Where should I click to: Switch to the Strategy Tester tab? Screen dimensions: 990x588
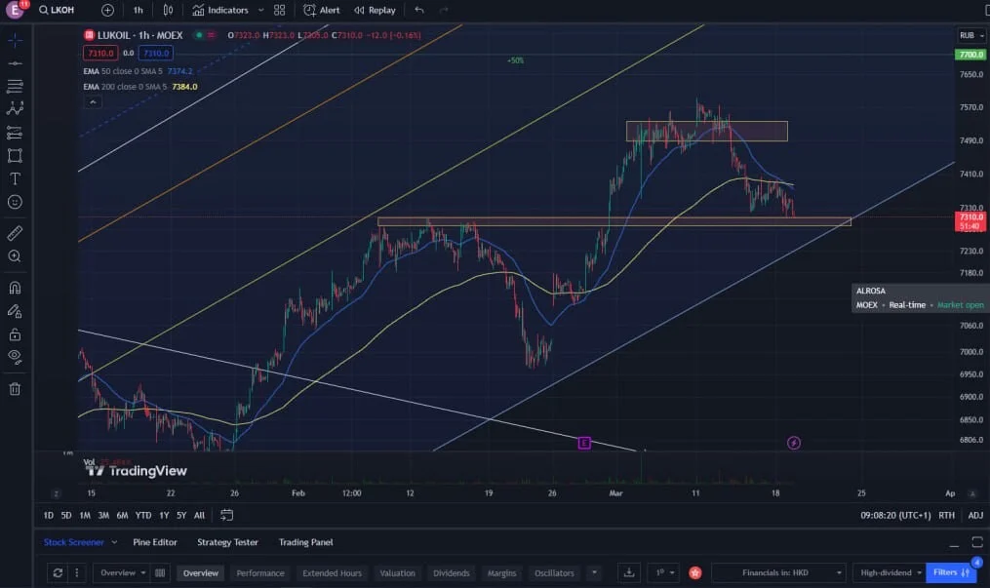pyautogui.click(x=227, y=542)
